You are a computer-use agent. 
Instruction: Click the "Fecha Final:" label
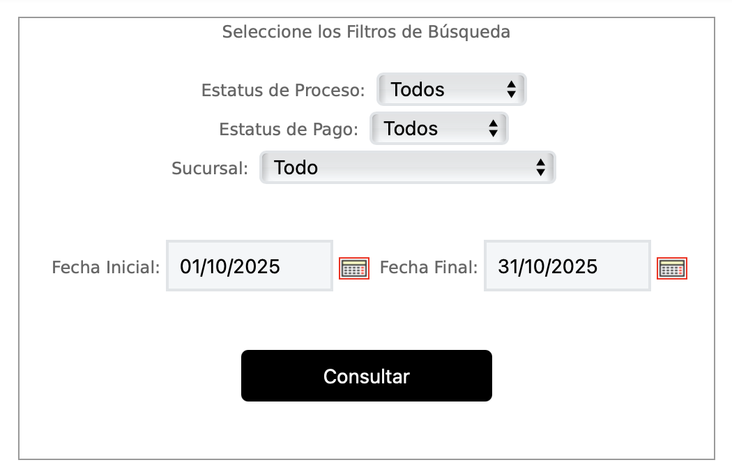coord(429,268)
